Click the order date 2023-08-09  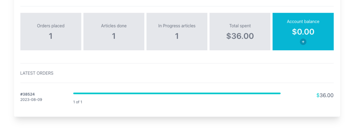31,100
